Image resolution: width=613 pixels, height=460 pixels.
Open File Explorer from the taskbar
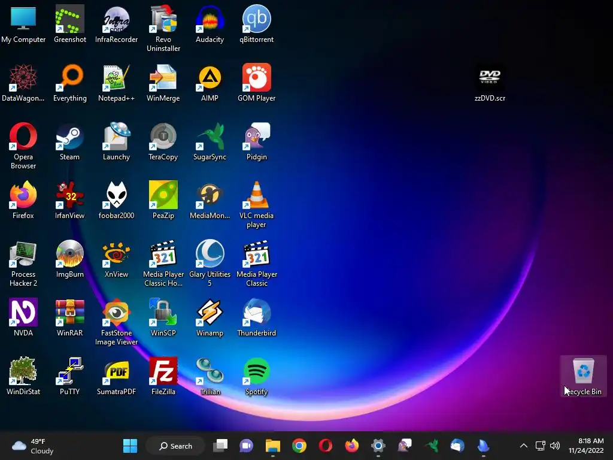273,446
